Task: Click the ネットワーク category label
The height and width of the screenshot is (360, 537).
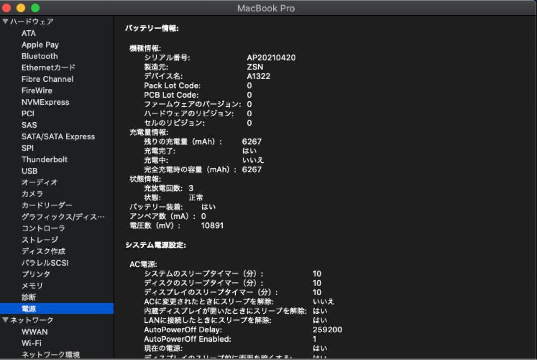Action: pos(32,320)
